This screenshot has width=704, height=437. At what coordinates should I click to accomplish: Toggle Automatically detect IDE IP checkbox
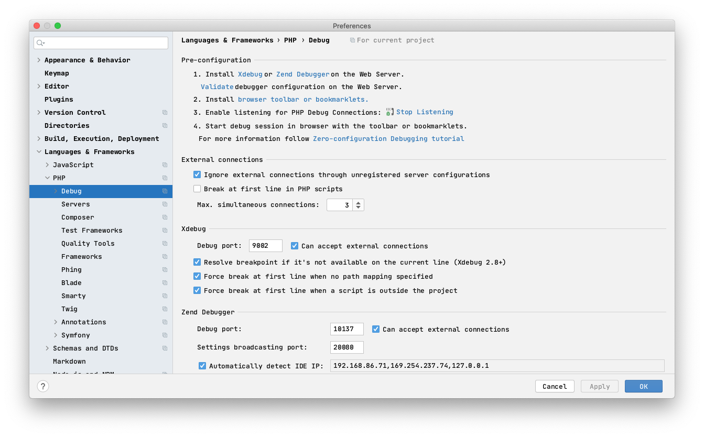point(202,366)
